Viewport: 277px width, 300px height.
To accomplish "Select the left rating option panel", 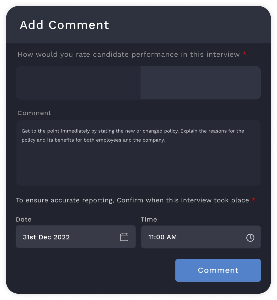I will 78,83.
